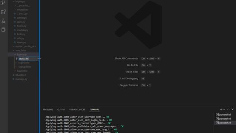
Task: Click terminal line auth.0004_alter_user_username_opts
Action: pyautogui.click(x=77, y=117)
